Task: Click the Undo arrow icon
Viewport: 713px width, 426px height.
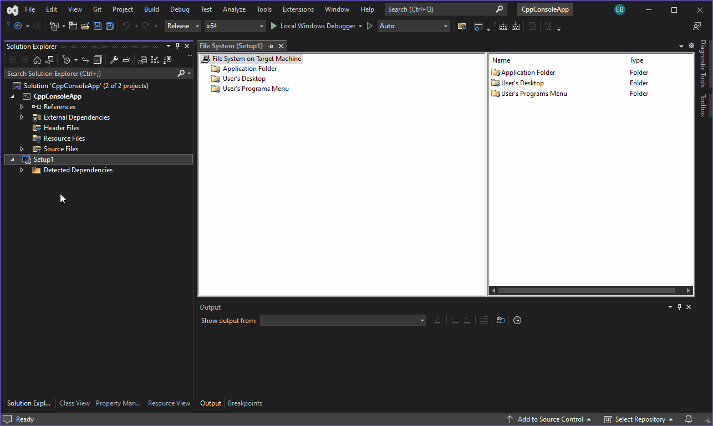Action: 126,26
